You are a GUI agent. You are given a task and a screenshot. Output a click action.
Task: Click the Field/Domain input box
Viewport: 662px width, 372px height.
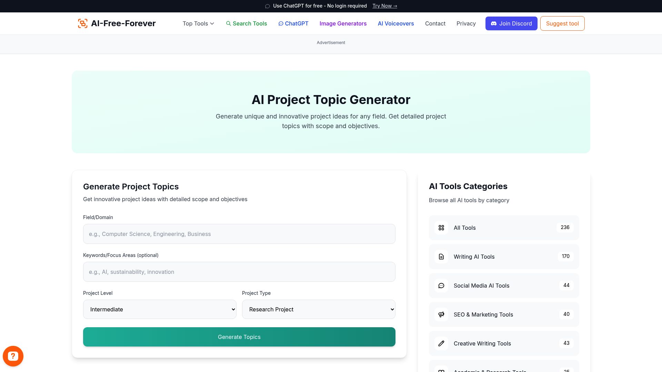coord(239,234)
